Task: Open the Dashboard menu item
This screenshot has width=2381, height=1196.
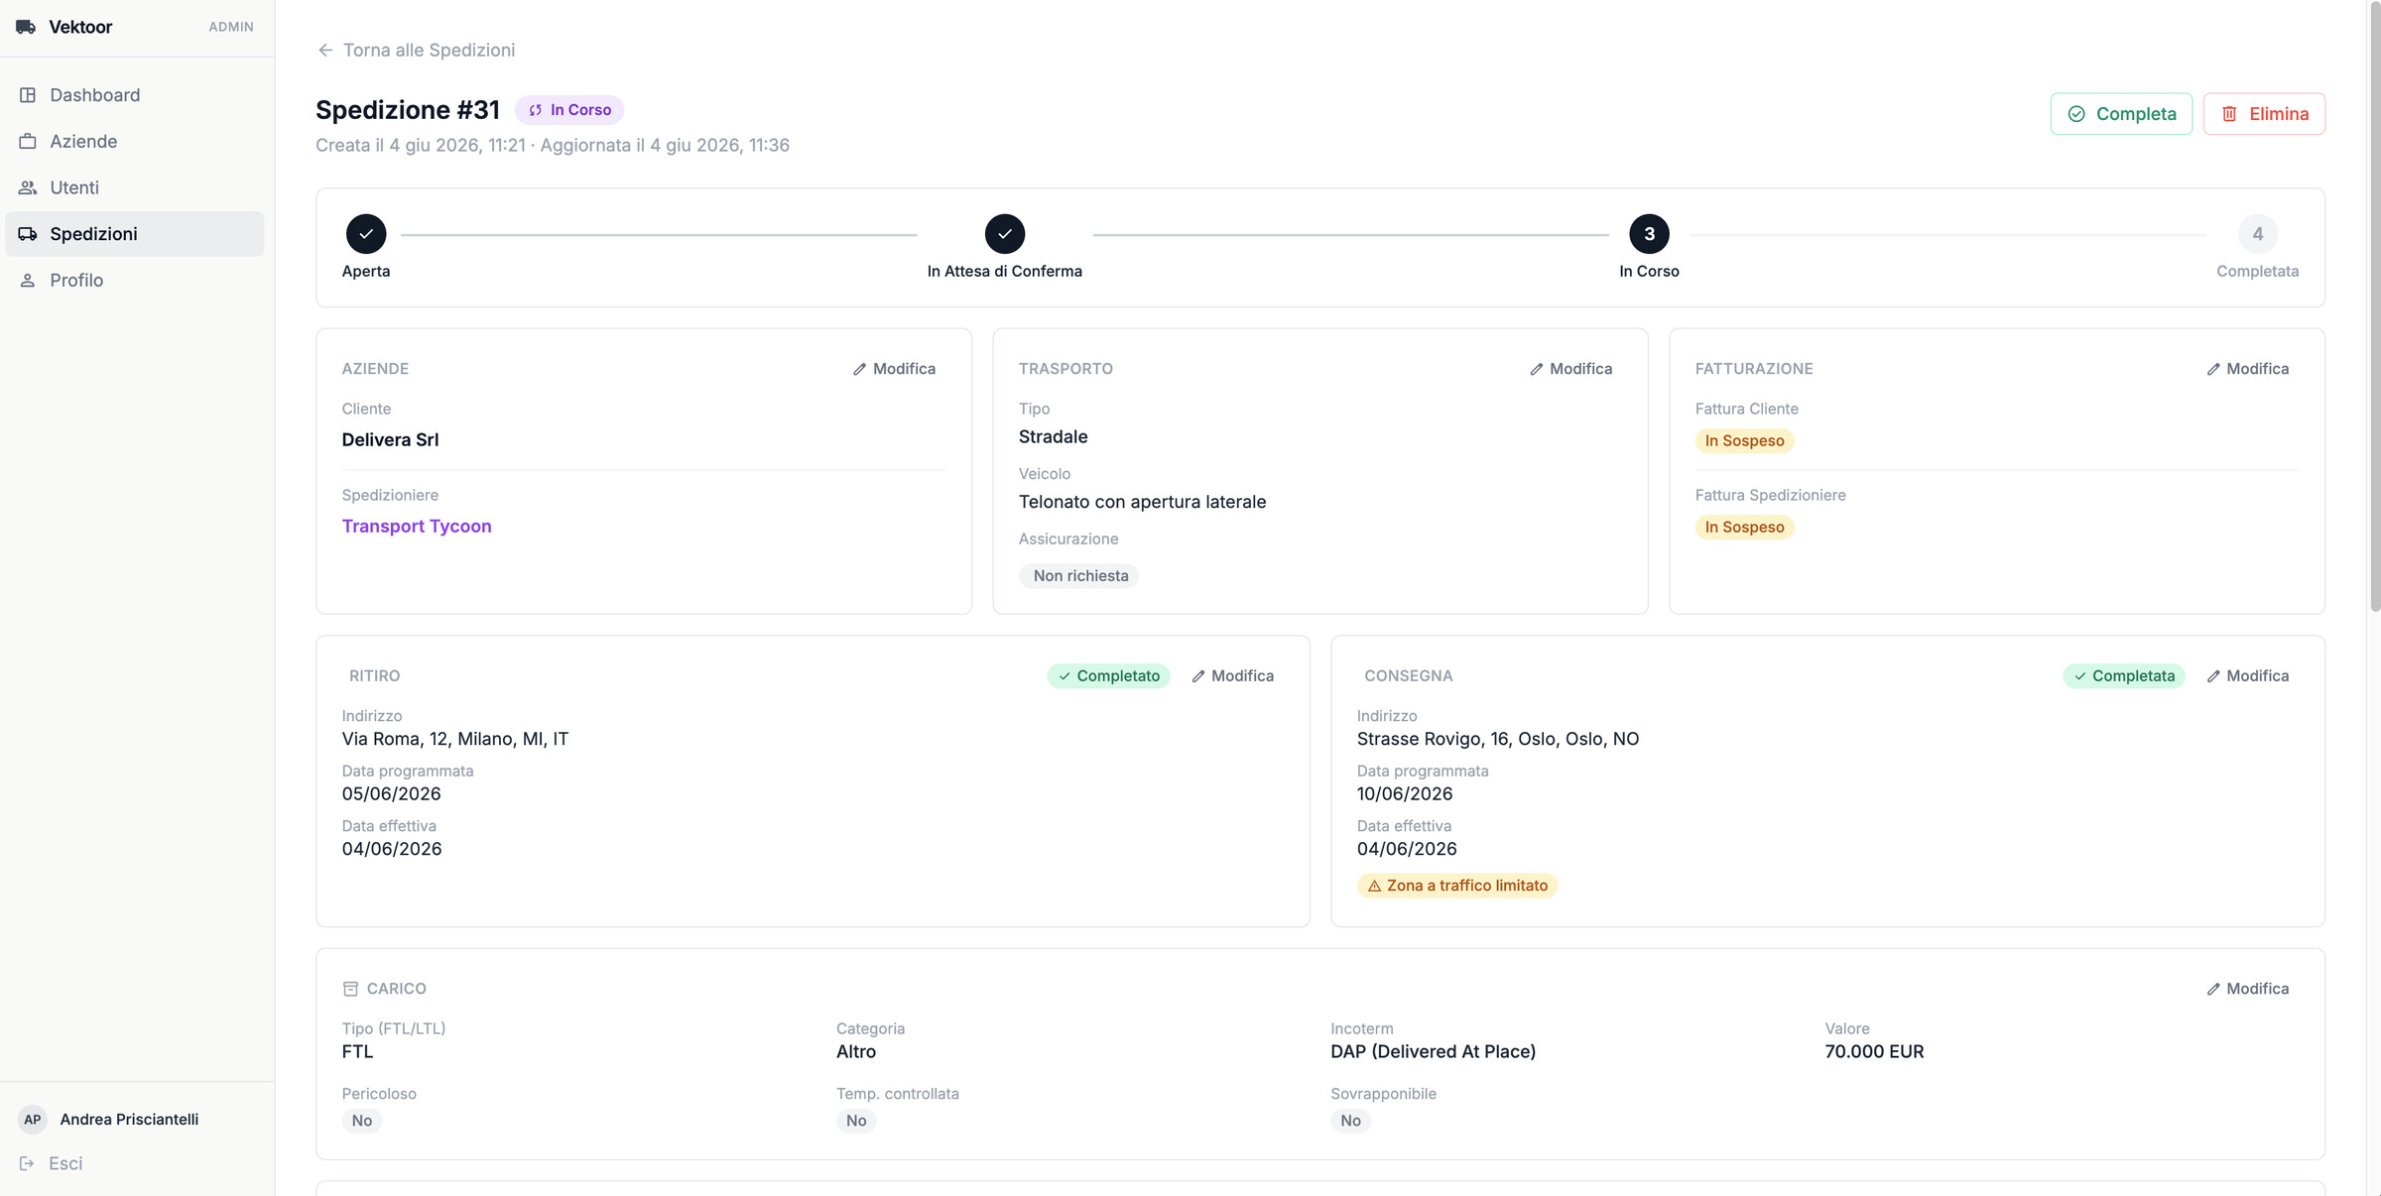Action: (135, 95)
